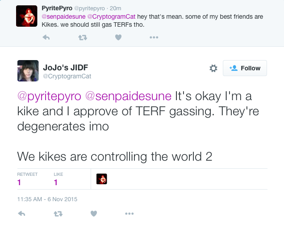284x231 pixels.
Task: Visit @senpaidesune mention in PyritePyro's tweet
Action: tap(66, 16)
